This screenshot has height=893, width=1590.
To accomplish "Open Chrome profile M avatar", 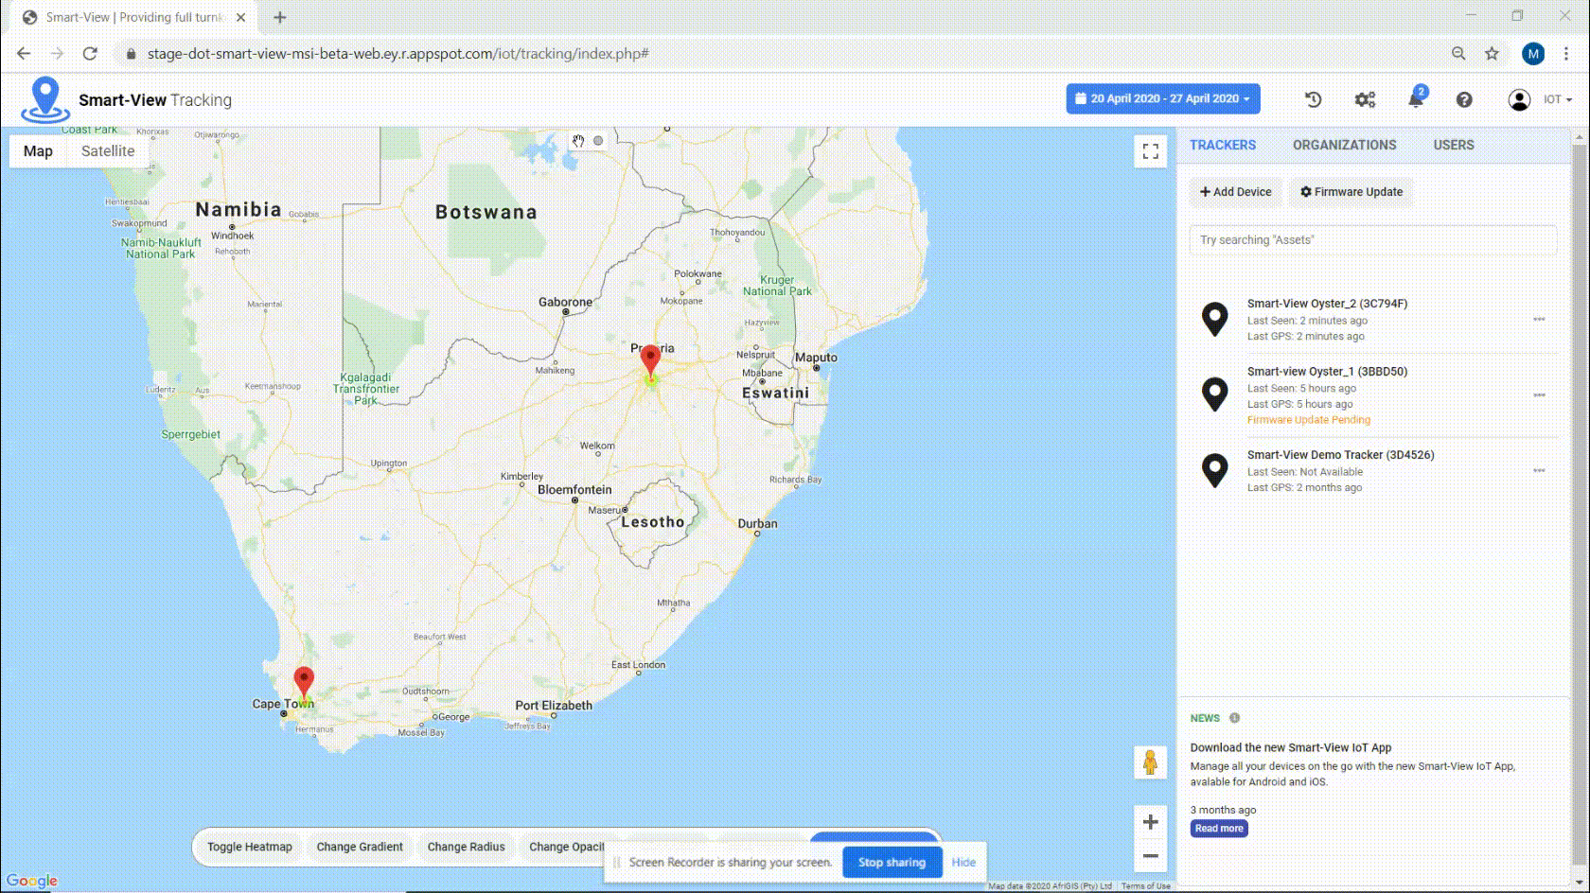I will (1533, 54).
